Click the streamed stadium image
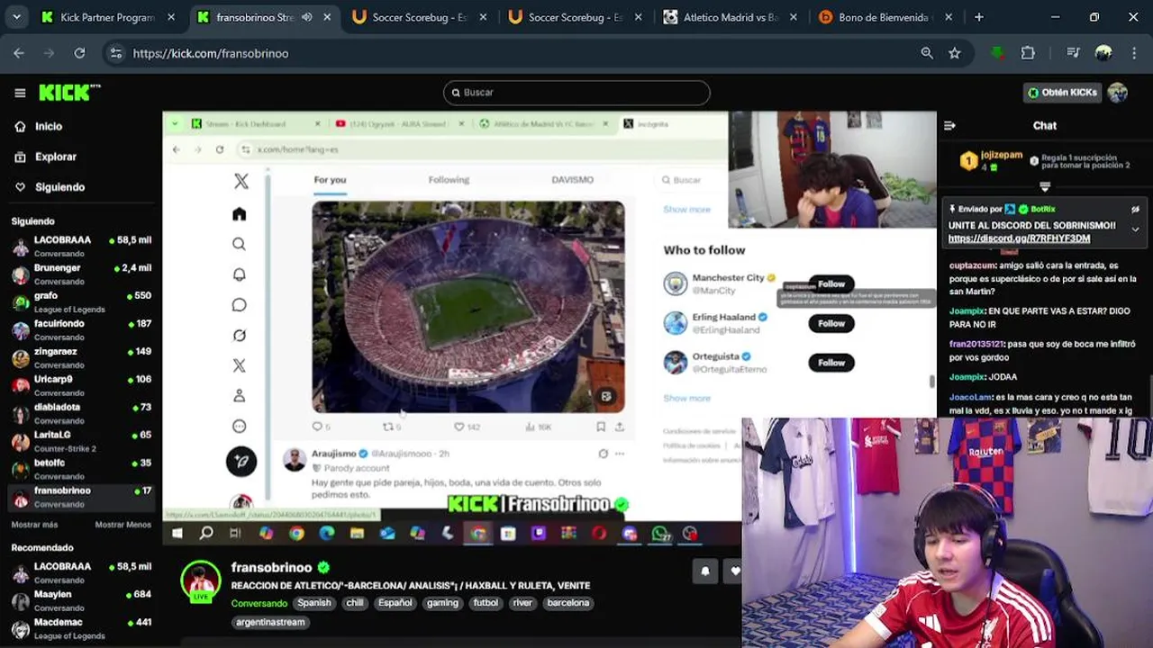Image resolution: width=1153 pixels, height=648 pixels. click(468, 307)
